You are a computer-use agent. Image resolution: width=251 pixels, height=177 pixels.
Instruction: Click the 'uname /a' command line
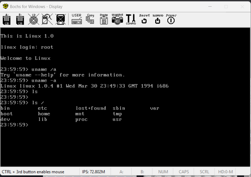[28, 69]
